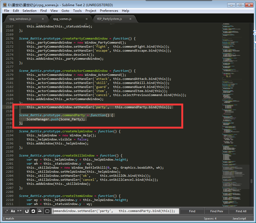Click the Find Prev button
This screenshot has height=223, width=256.
217,211
